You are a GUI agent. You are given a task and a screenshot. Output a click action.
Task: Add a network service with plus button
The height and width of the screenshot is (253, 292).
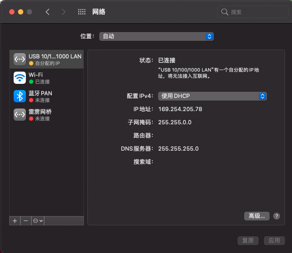click(x=15, y=220)
